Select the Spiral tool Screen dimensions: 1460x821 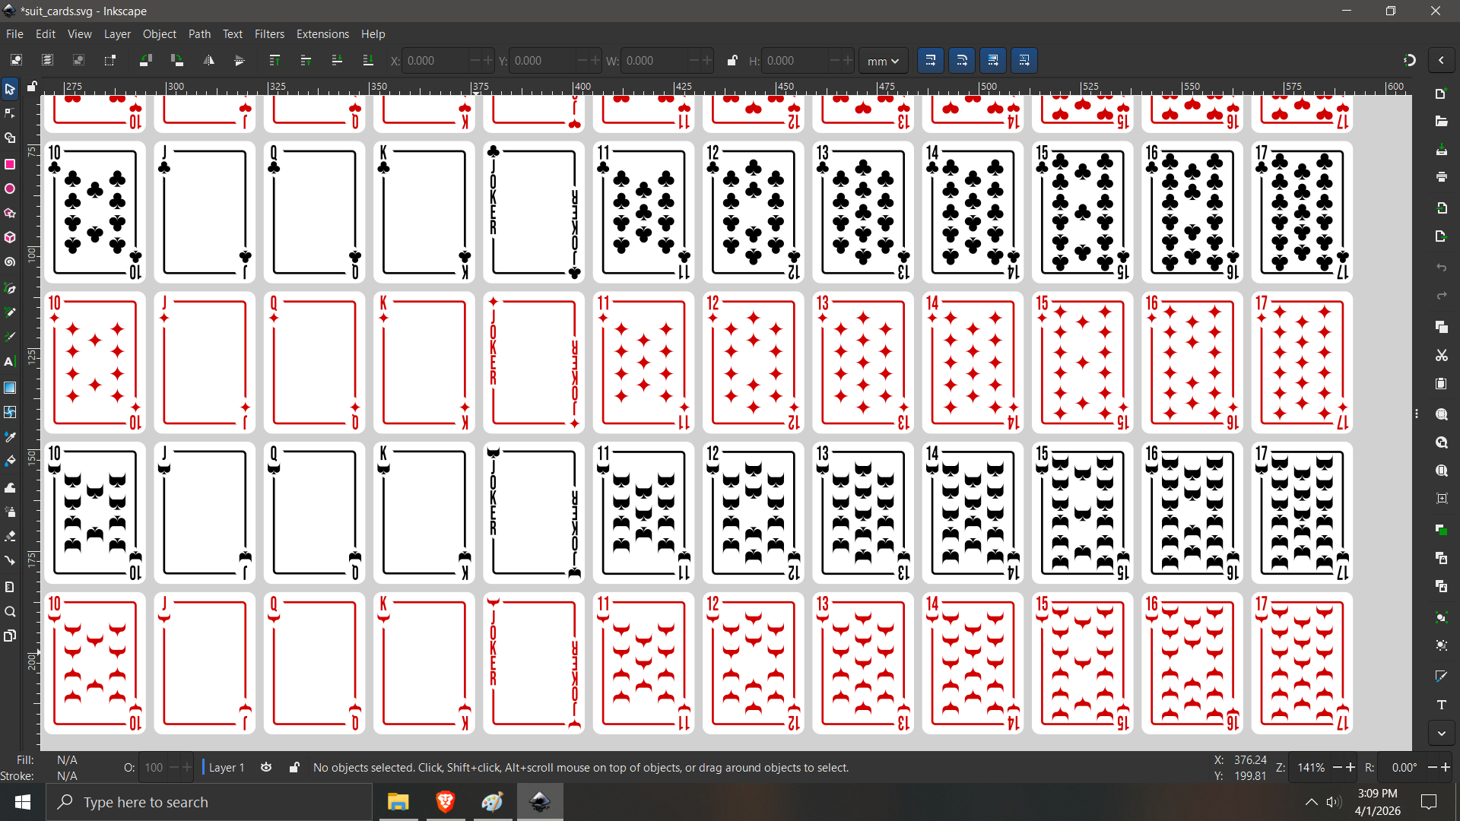click(10, 262)
